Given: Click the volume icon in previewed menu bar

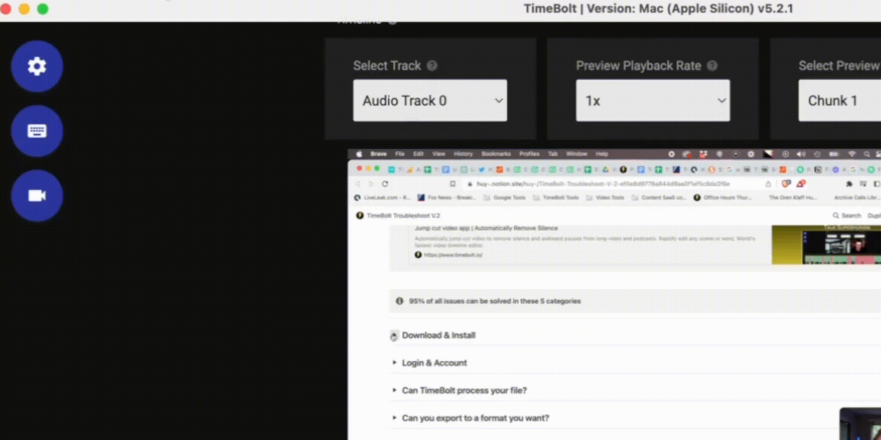Looking at the screenshot, I should pos(801,154).
